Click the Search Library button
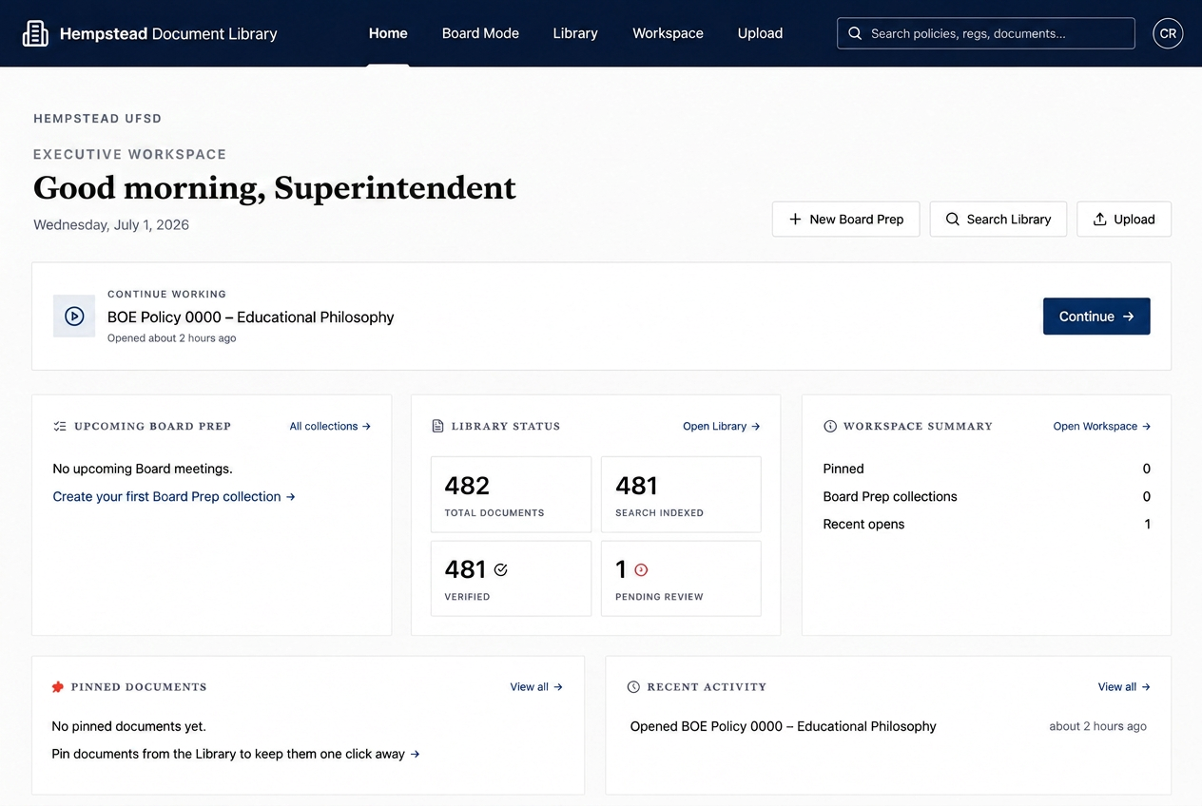The image size is (1202, 806). (x=998, y=219)
